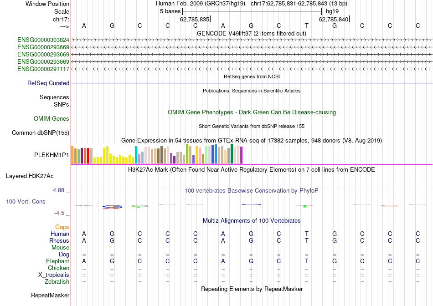Open the RefSeq genes from NCBI title

[x=252, y=76]
